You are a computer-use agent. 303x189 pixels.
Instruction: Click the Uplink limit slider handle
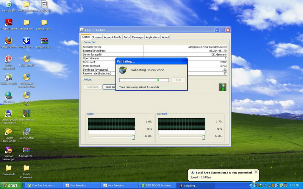[x=133, y=137]
